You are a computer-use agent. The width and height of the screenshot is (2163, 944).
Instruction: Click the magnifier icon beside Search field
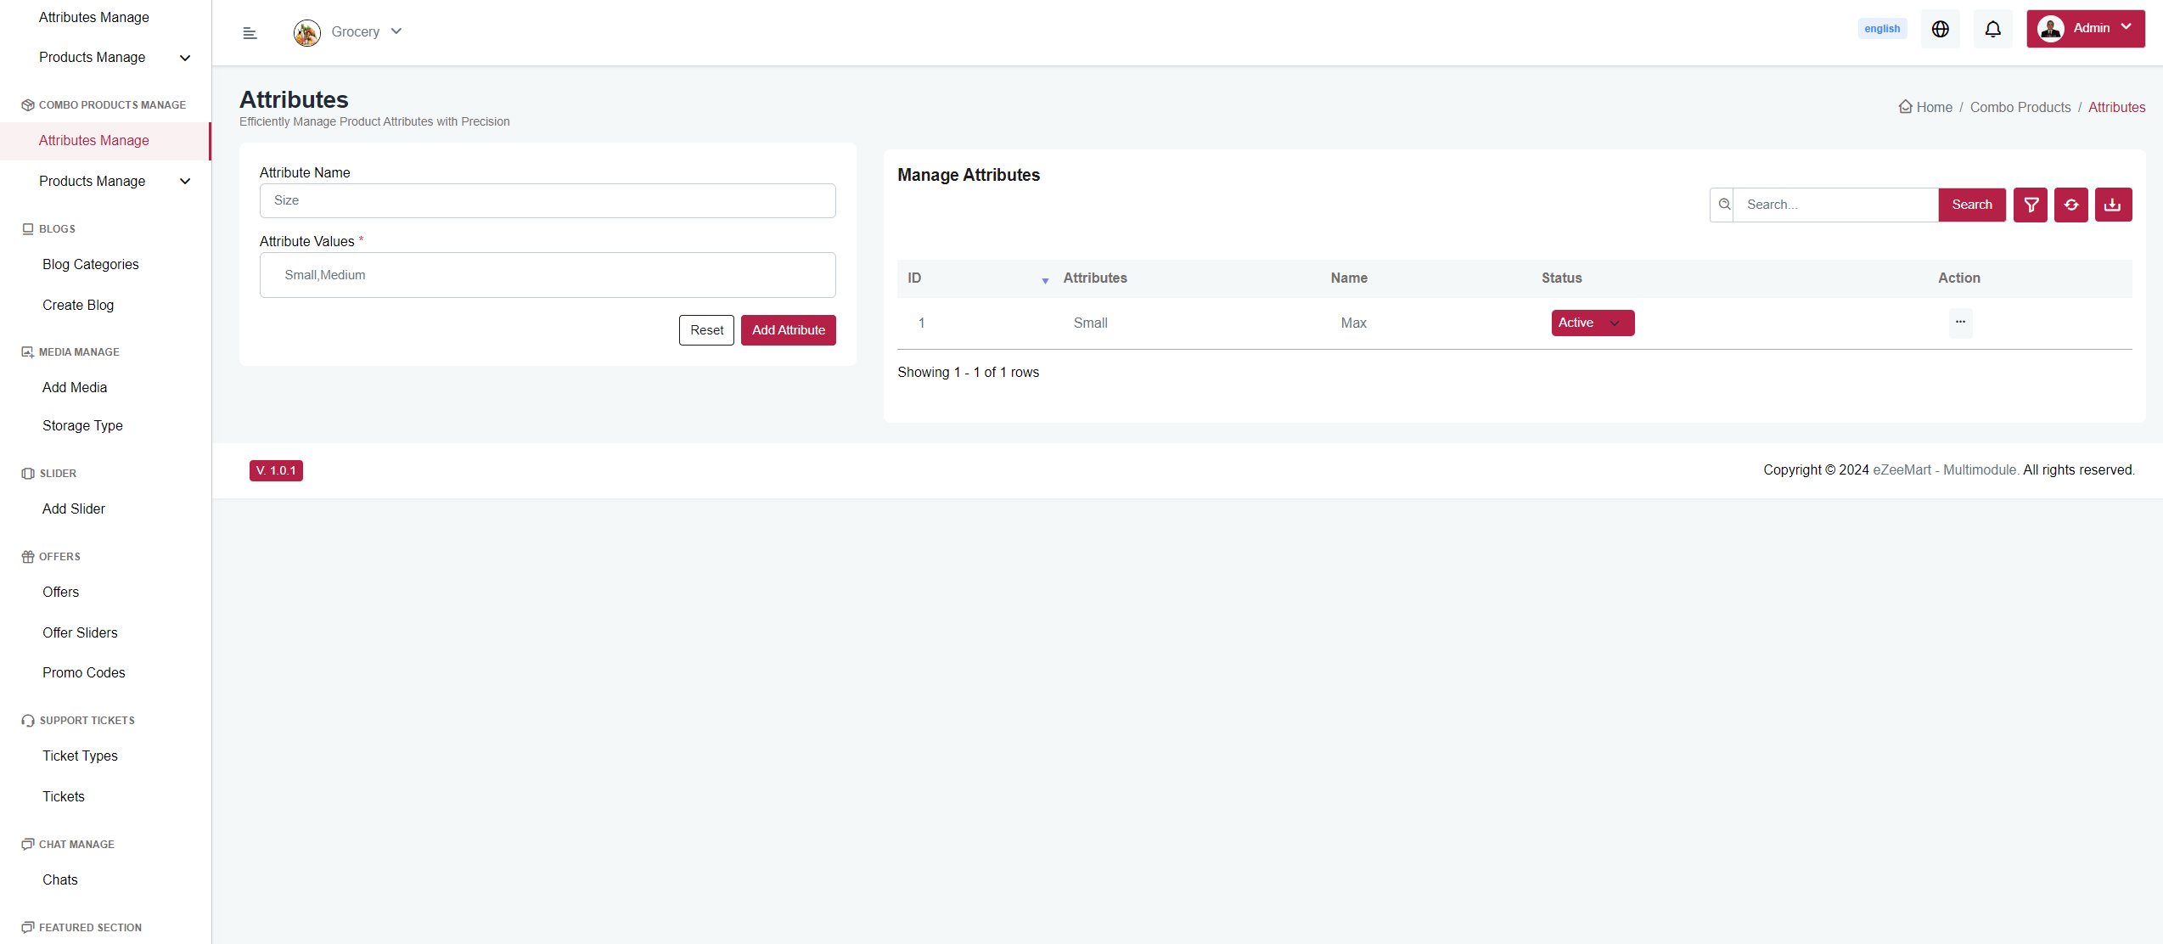pyautogui.click(x=1723, y=205)
